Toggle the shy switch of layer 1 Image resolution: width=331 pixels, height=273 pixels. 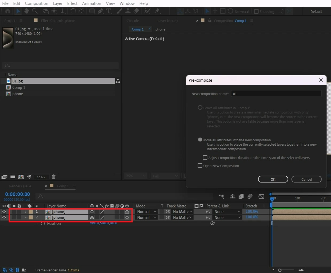click(92, 211)
